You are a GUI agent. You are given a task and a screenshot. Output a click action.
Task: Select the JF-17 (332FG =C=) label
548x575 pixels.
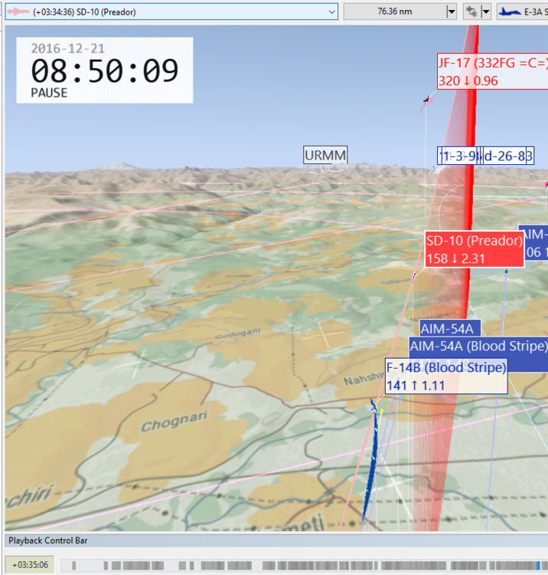(493, 71)
